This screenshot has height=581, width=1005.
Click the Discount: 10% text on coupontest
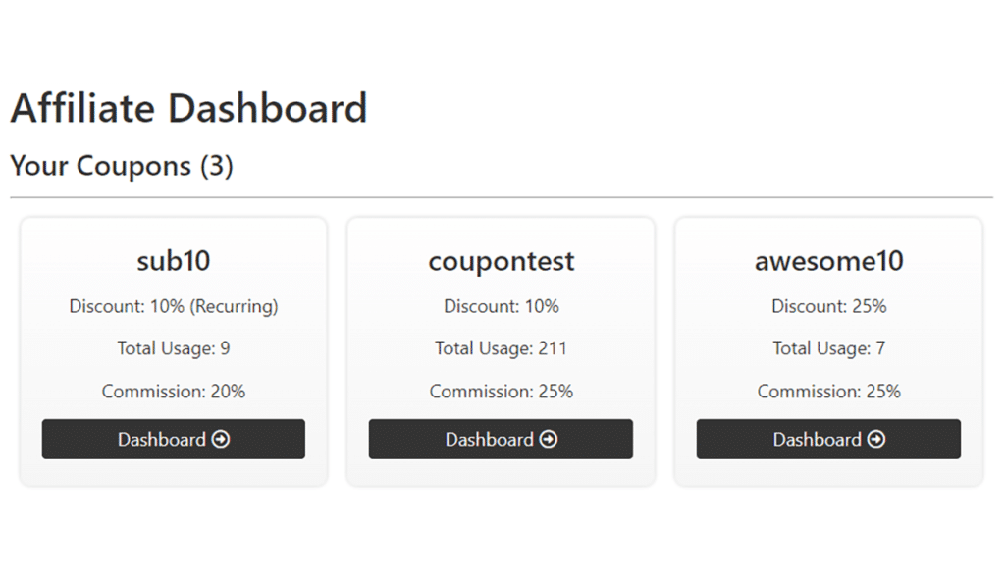tap(501, 306)
